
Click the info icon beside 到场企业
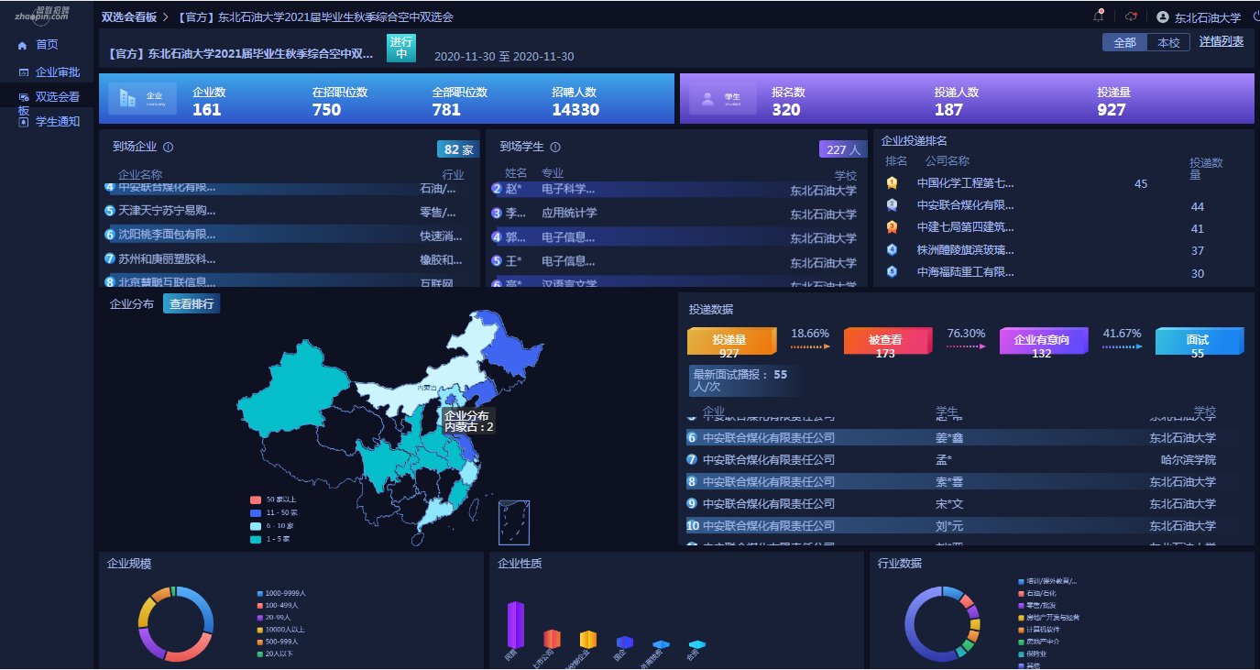(168, 147)
